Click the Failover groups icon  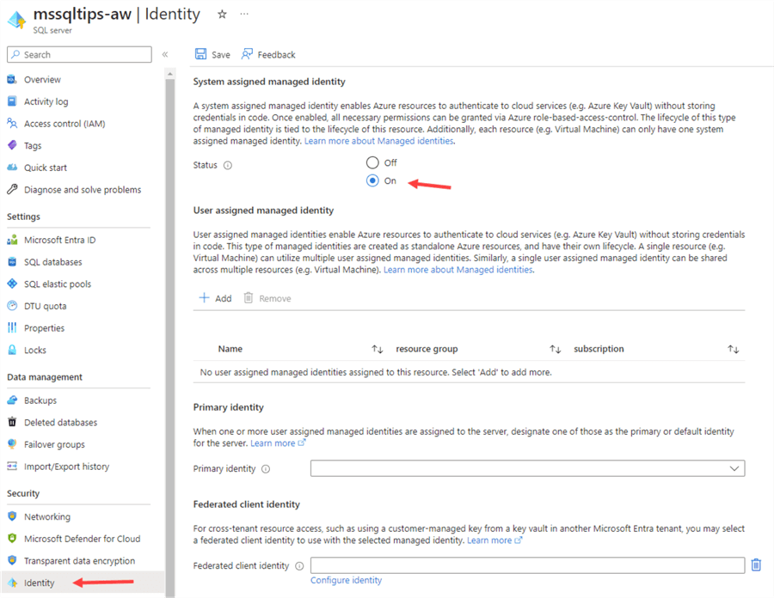(12, 444)
